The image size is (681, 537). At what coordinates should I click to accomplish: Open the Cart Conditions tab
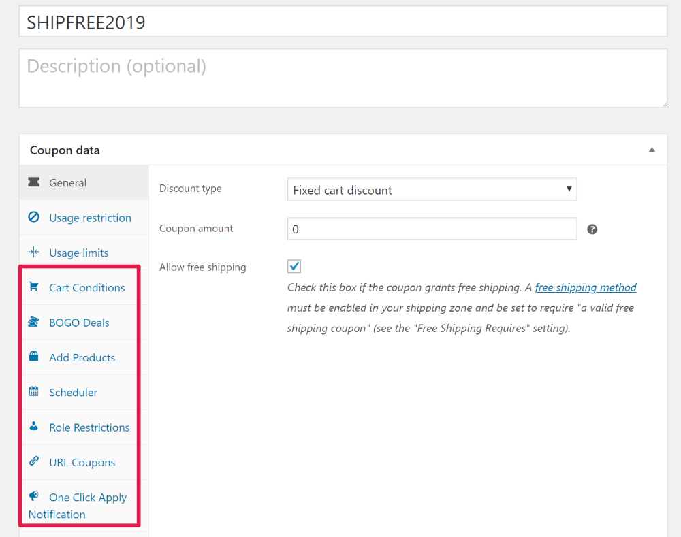point(84,287)
